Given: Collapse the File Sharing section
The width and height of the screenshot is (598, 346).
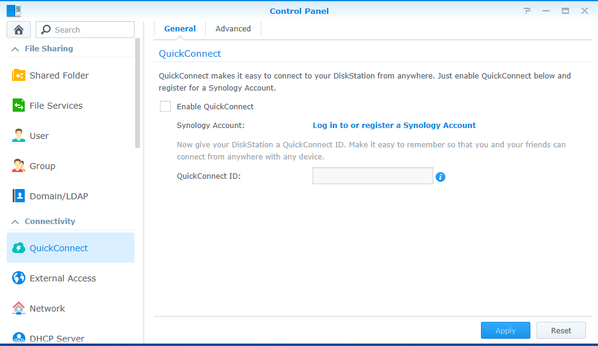Looking at the screenshot, I should click(x=15, y=49).
